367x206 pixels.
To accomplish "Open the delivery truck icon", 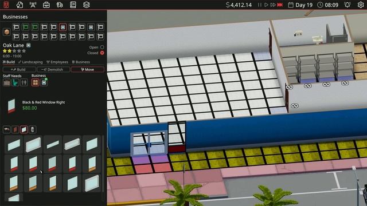I will [60, 5].
